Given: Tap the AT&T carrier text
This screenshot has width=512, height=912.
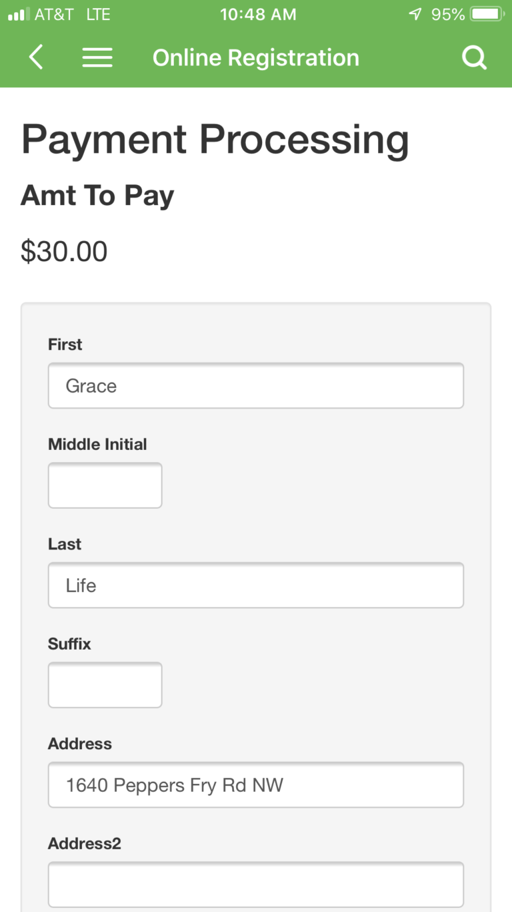Looking at the screenshot, I should (x=54, y=14).
